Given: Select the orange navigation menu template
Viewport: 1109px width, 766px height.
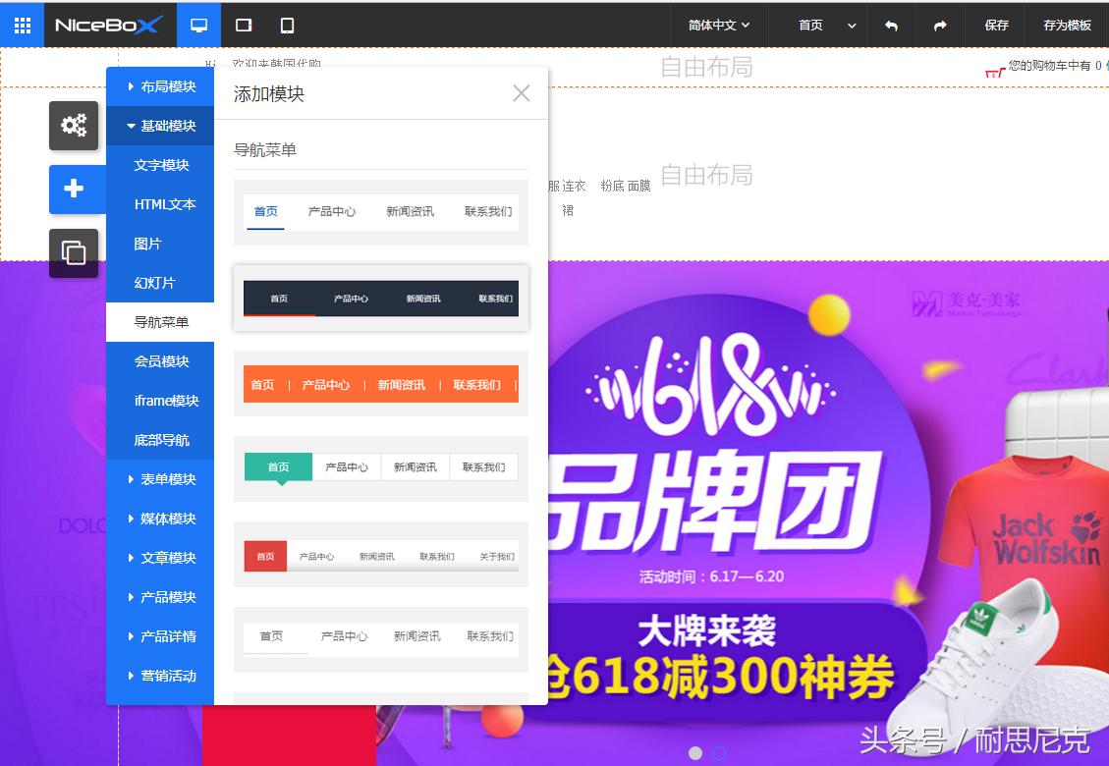Looking at the screenshot, I should coord(381,384).
